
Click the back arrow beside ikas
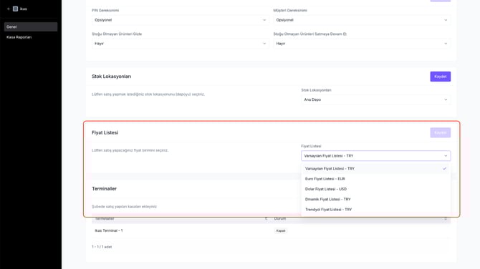(x=9, y=9)
